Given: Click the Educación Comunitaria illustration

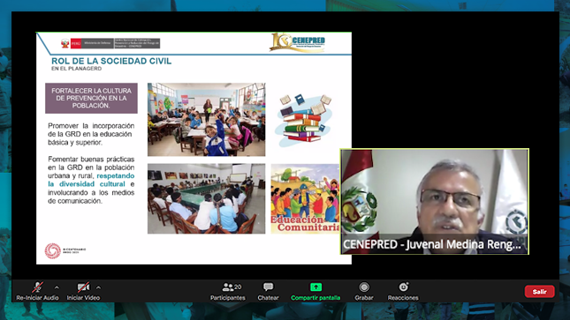Looking at the screenshot, I should click(x=305, y=198).
